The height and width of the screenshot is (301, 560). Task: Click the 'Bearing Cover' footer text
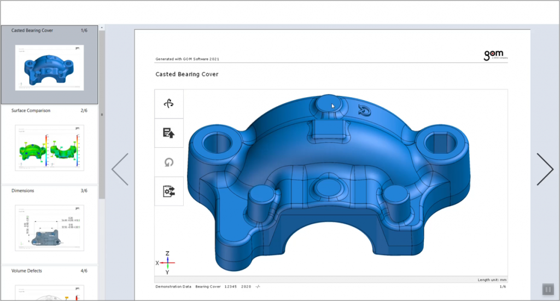click(208, 287)
